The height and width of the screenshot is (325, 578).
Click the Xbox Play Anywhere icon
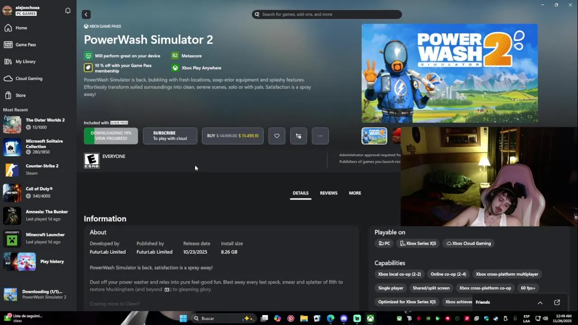[175, 68]
